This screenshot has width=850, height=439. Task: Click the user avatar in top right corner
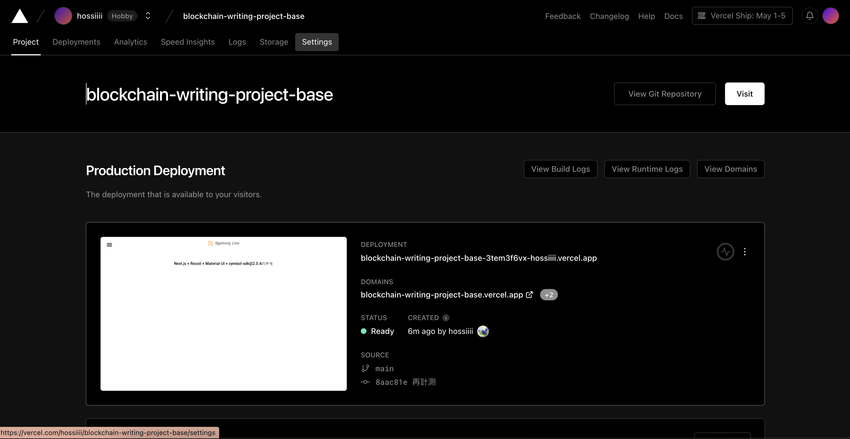pos(831,16)
